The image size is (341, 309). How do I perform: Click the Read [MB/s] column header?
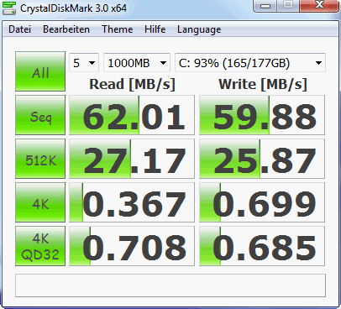(x=132, y=84)
